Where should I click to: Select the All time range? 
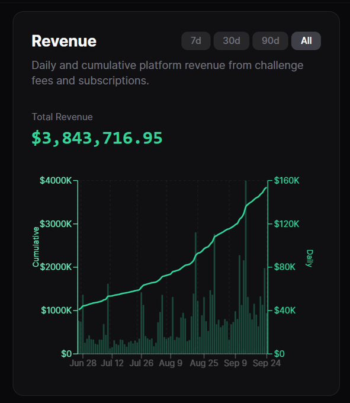click(306, 41)
